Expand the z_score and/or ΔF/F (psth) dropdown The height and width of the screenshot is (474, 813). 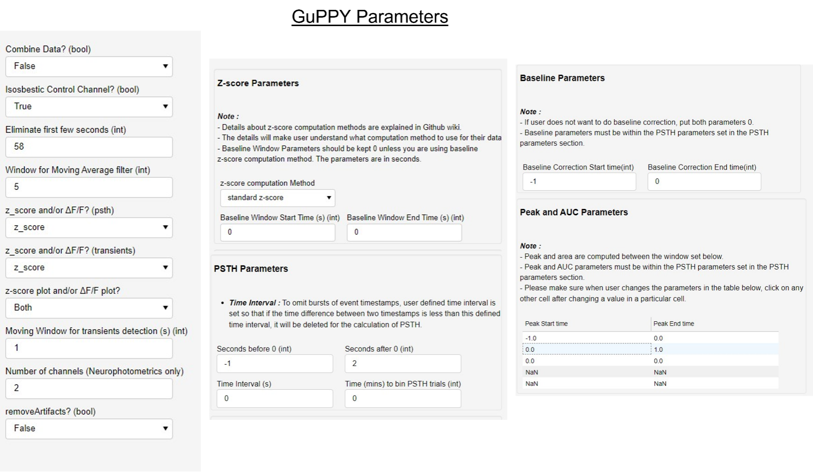pyautogui.click(x=89, y=227)
